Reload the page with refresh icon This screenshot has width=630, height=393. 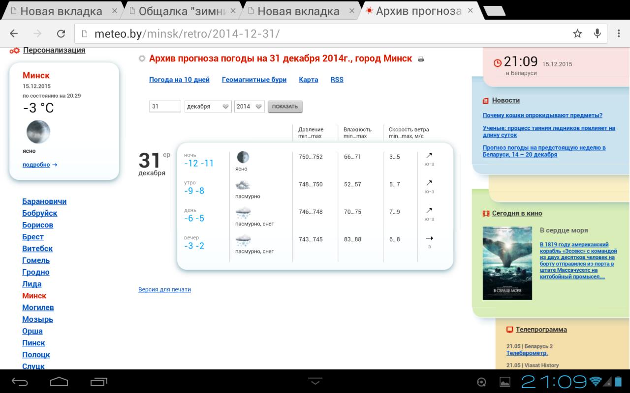click(61, 33)
